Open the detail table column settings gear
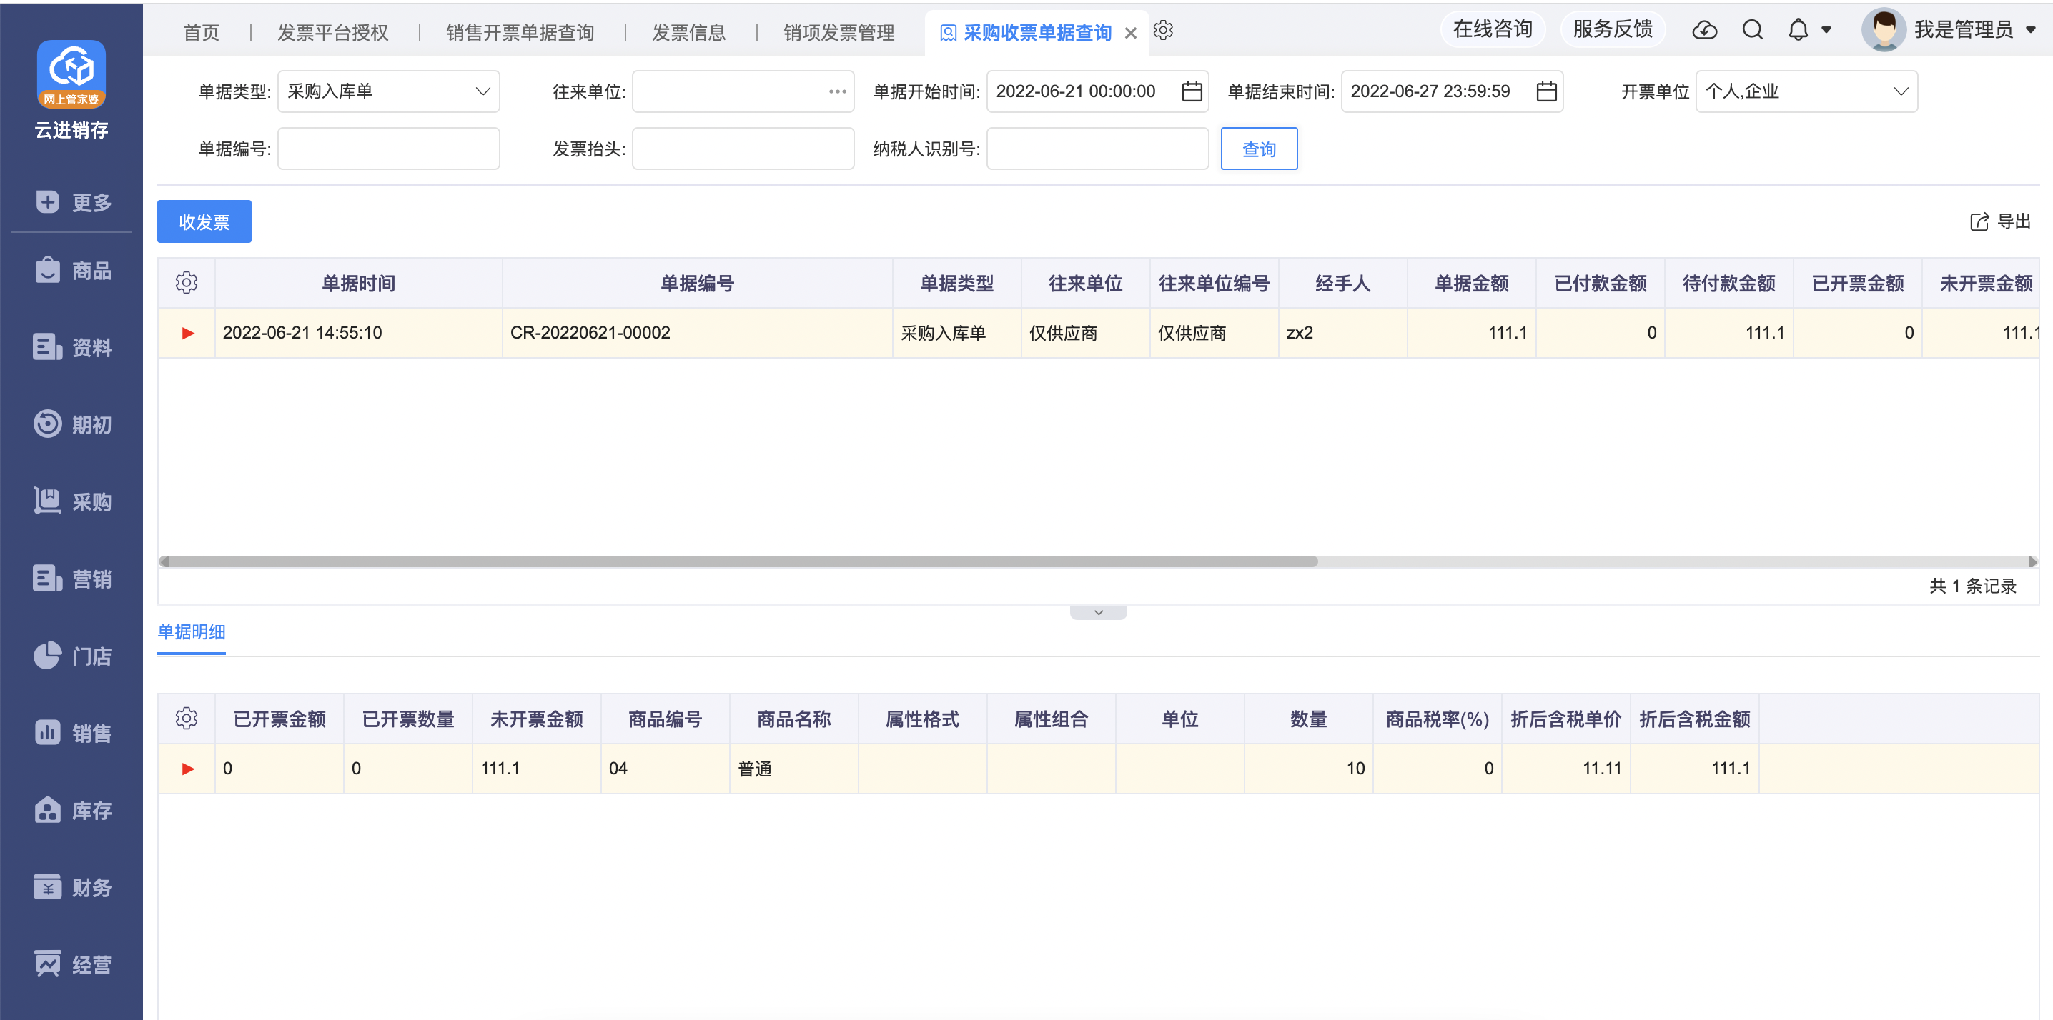The width and height of the screenshot is (2053, 1020). point(187,719)
